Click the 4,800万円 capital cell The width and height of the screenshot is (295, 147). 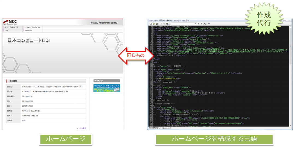click(53, 111)
